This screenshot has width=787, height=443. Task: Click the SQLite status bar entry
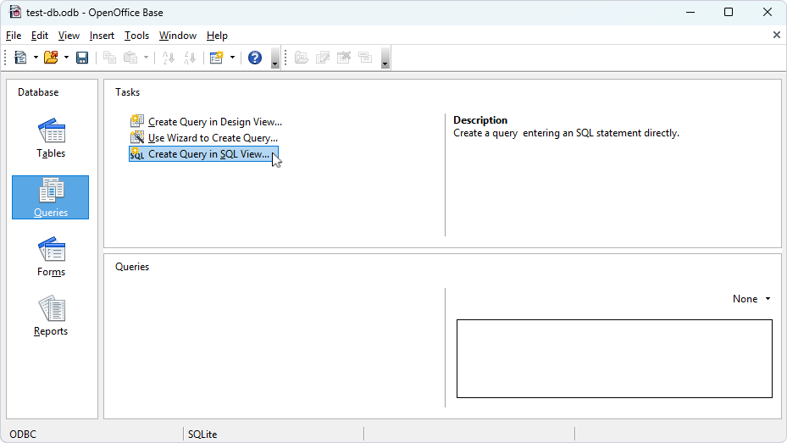(x=202, y=435)
